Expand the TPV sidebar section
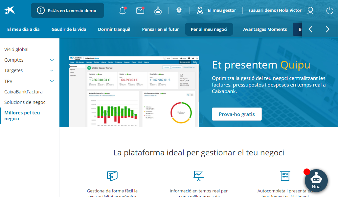This screenshot has height=197, width=338. [52, 81]
